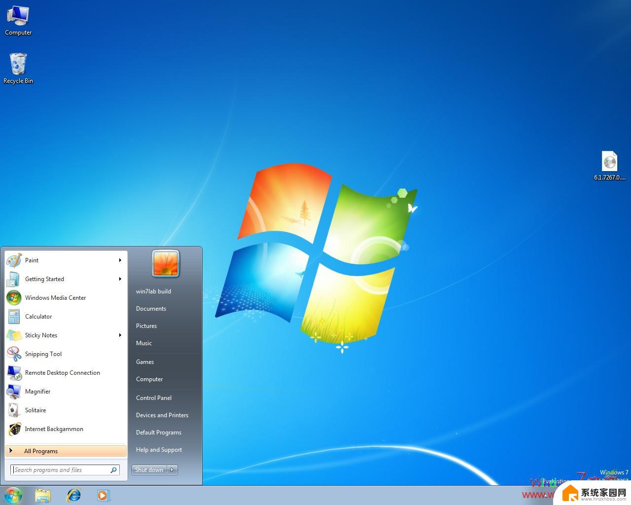Click the Getting Started icon
The width and height of the screenshot is (631, 505).
14,279
